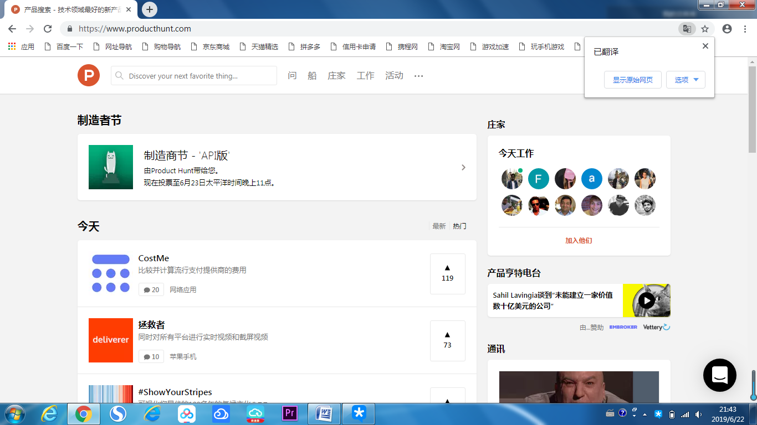The height and width of the screenshot is (425, 757).
Task: Click 显示原始网页 button
Action: pyautogui.click(x=633, y=80)
